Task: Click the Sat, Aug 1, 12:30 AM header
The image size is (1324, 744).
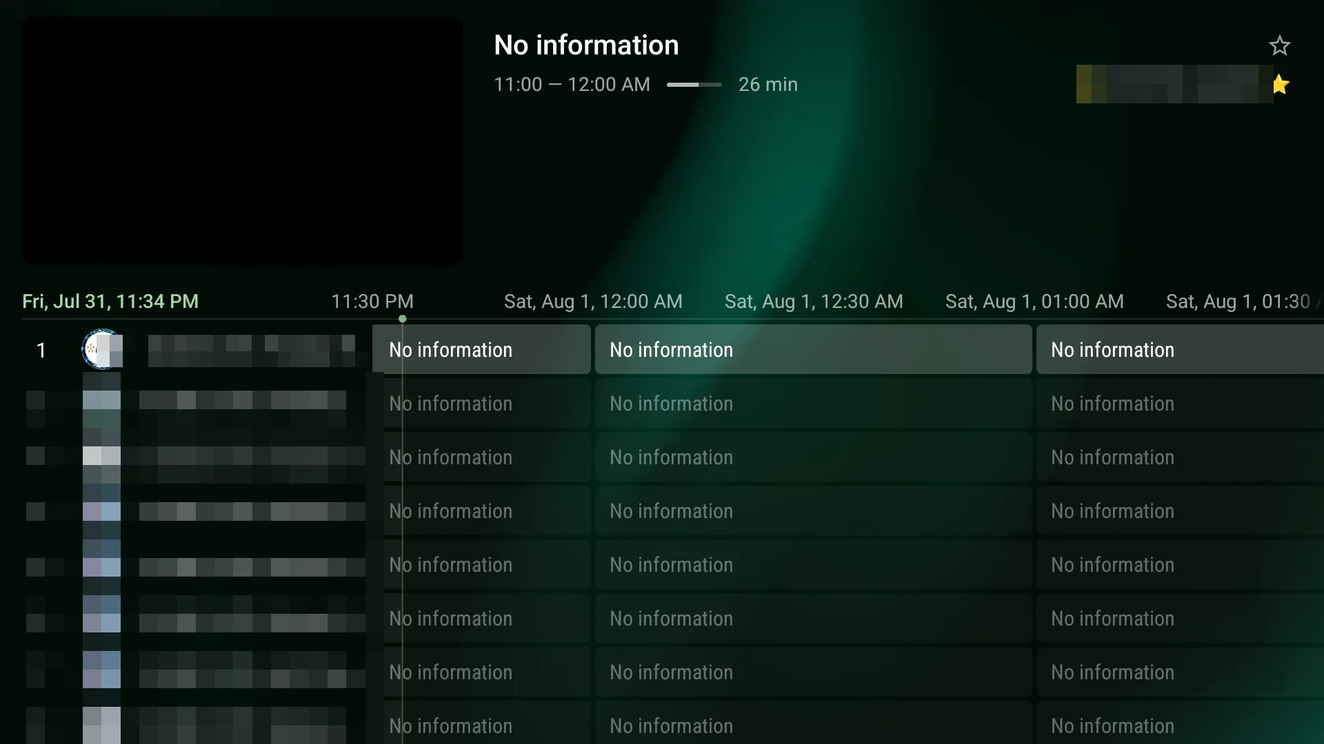Action: click(x=814, y=301)
